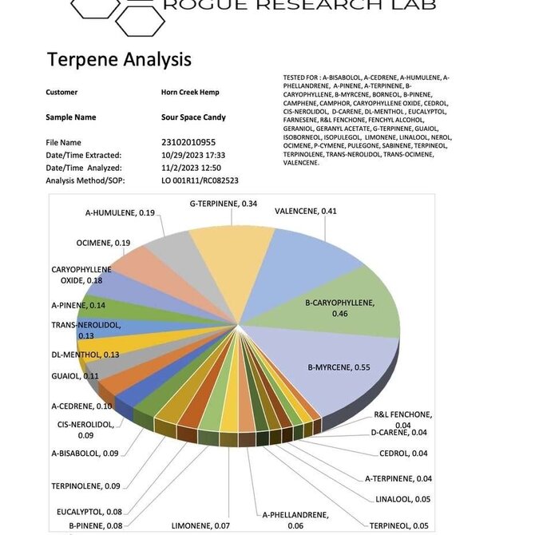535x535 pixels.
Task: Click the yellow G-Terpinene pie slice
Action: point(236,266)
